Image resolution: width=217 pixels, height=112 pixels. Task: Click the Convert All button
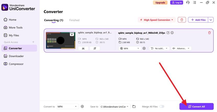(197, 106)
